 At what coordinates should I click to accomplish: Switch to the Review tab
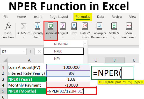(x=117, y=17)
